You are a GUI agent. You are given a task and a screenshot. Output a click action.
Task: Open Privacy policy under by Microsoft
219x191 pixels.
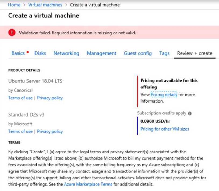50,131
